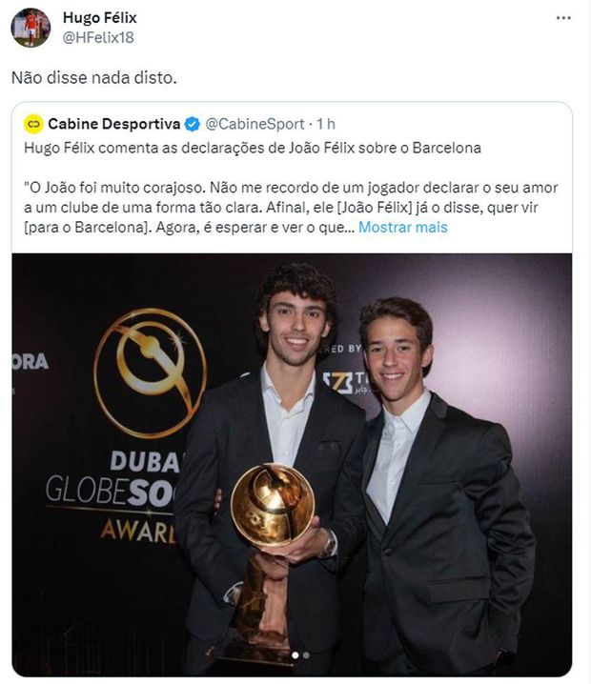Click Hugo Félix's profile avatar
This screenshot has width=591, height=684.
[31, 28]
